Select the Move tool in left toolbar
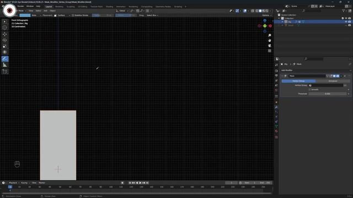Screen dimensions: 353x198 5,34
